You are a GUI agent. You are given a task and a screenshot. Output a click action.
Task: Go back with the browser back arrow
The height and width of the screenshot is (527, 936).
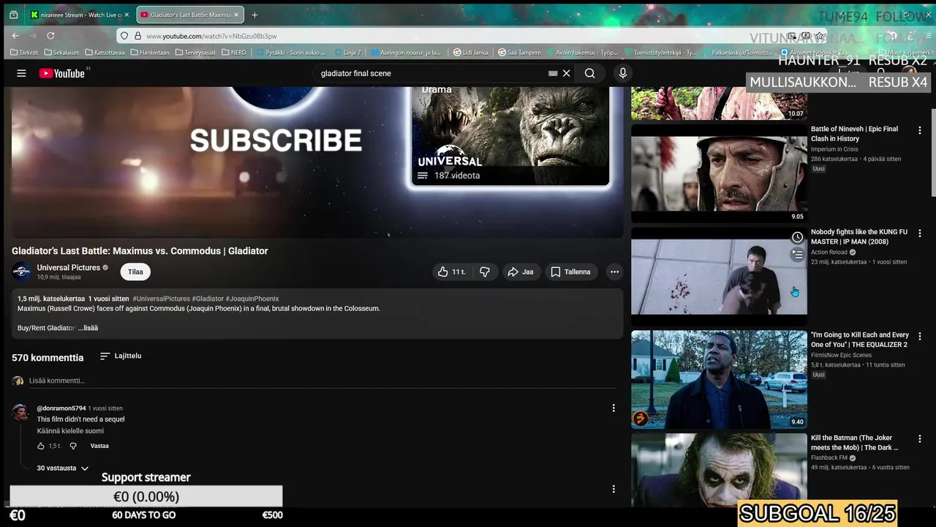pyautogui.click(x=15, y=35)
